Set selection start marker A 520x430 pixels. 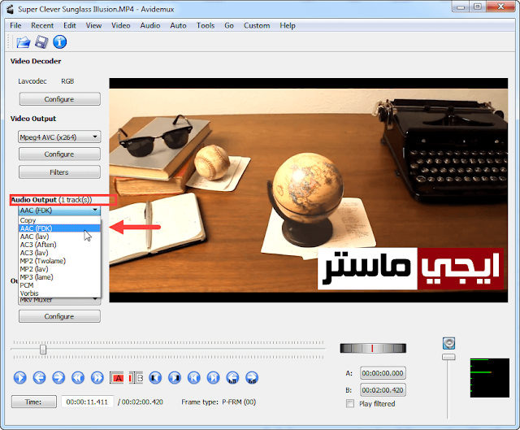pyautogui.click(x=116, y=378)
